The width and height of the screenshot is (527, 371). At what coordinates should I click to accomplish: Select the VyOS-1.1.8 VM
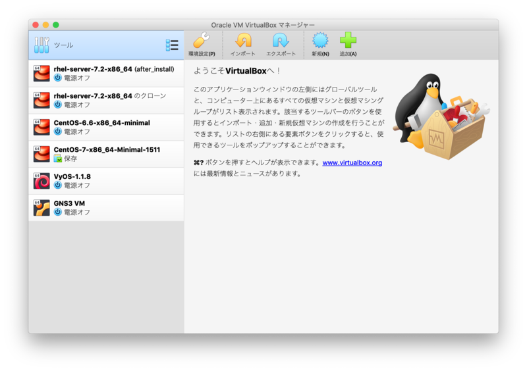point(106,181)
